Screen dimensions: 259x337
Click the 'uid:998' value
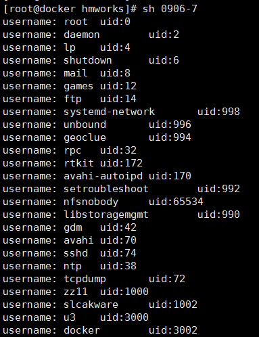(218, 112)
